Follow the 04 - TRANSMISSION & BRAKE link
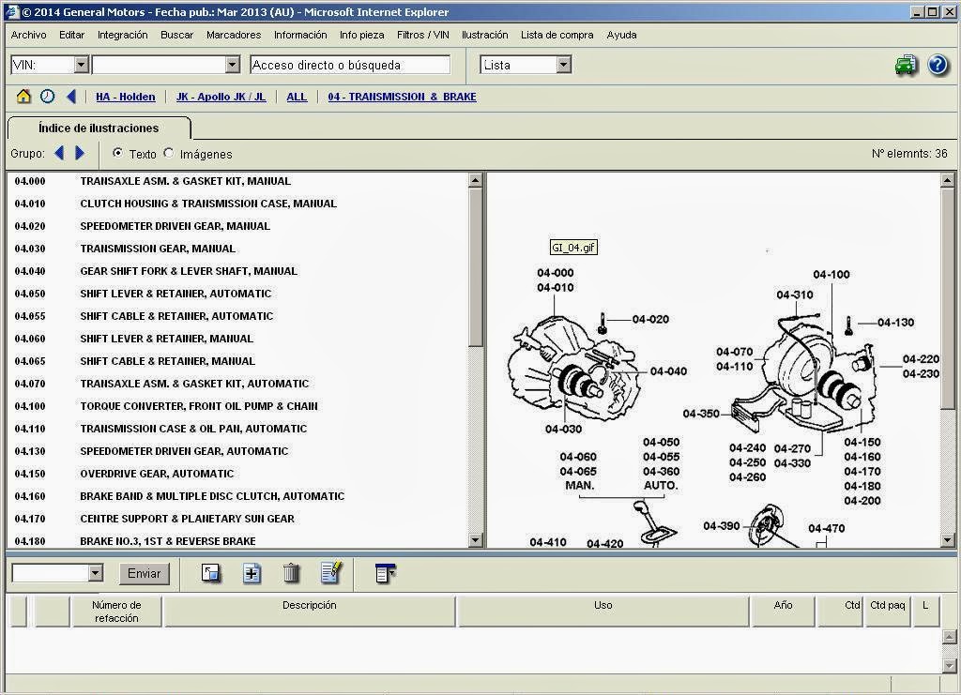Image resolution: width=961 pixels, height=695 pixels. pyautogui.click(x=402, y=97)
